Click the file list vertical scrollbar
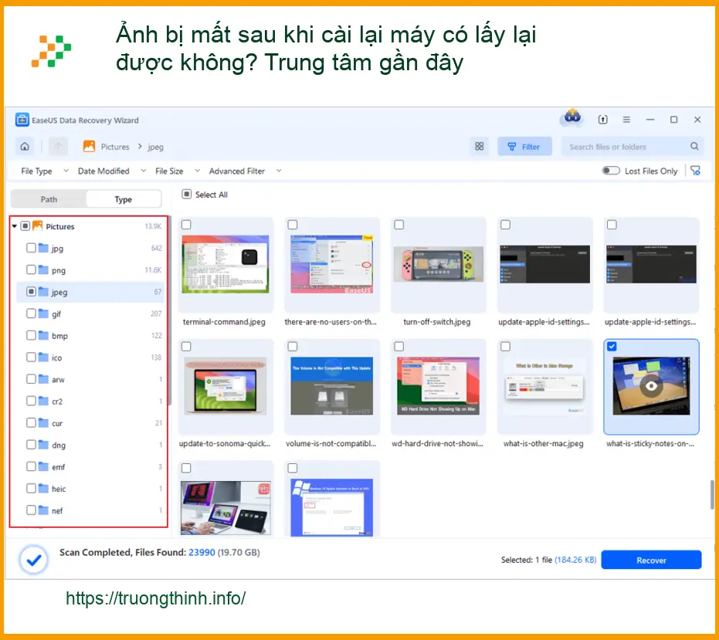 [712, 495]
